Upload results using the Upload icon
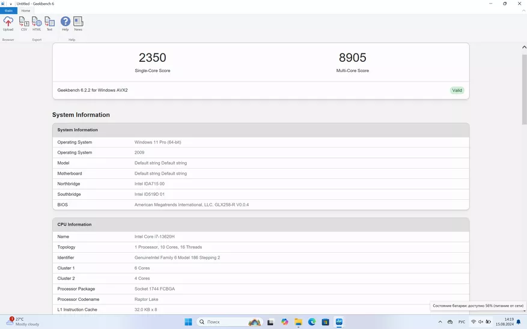Viewport: 527px width, 329px height. pyautogui.click(x=8, y=23)
